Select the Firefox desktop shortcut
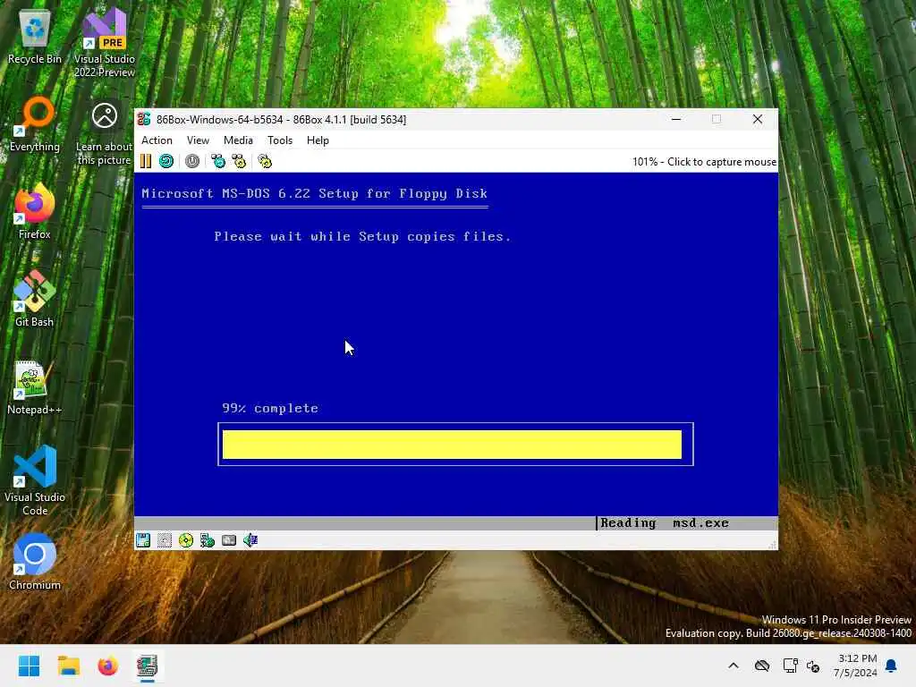 click(x=35, y=212)
